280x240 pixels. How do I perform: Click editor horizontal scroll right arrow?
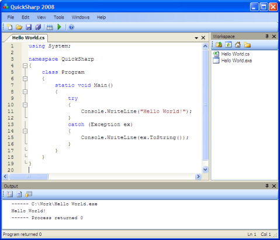tap(198, 176)
